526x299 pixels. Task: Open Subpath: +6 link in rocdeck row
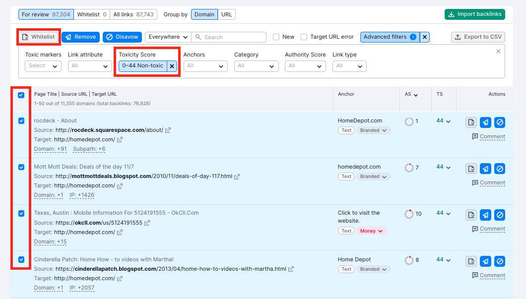[x=89, y=149]
